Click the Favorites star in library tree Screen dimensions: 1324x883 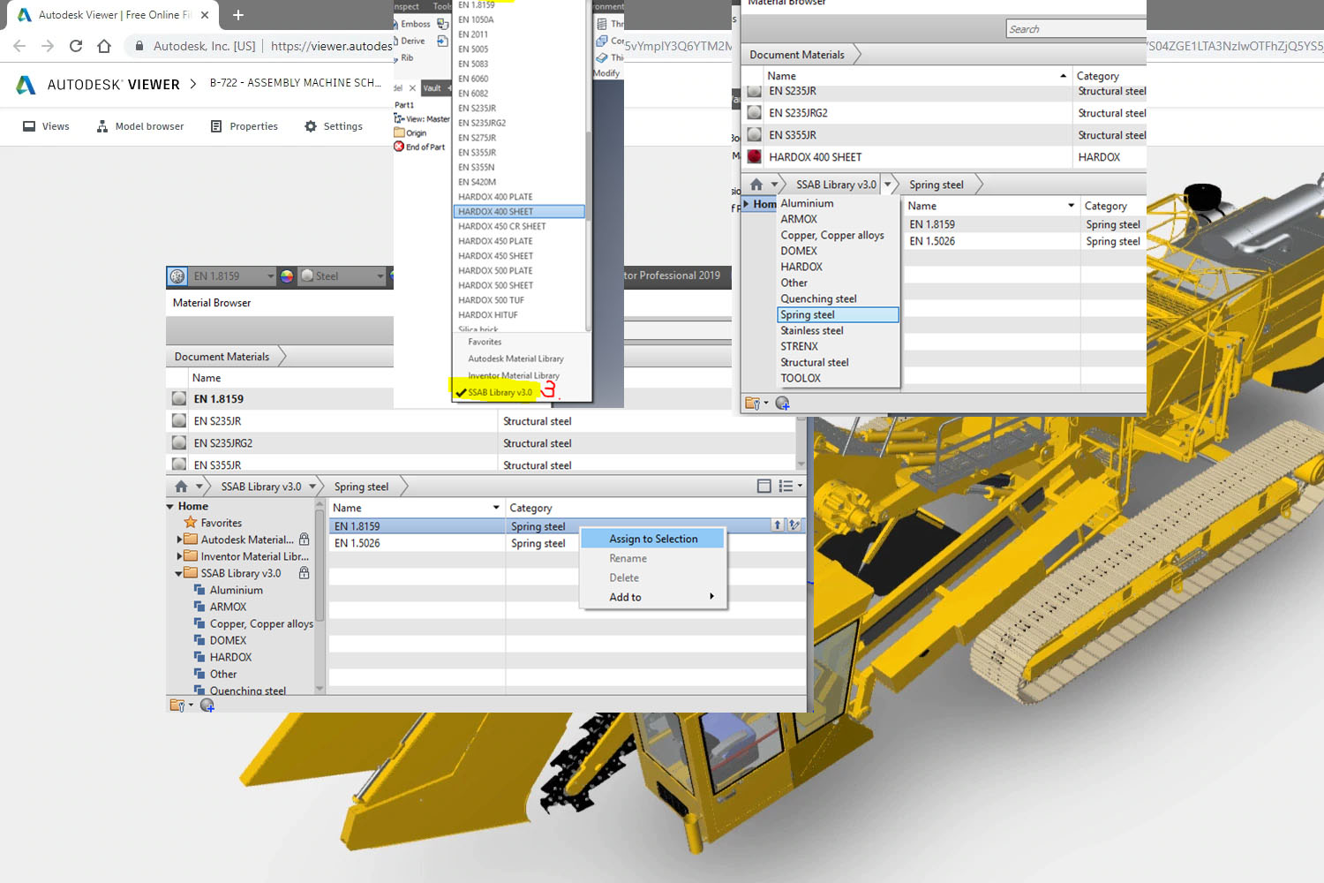(x=191, y=523)
